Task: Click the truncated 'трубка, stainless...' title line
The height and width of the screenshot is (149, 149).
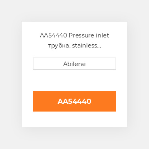Action: pos(74,46)
